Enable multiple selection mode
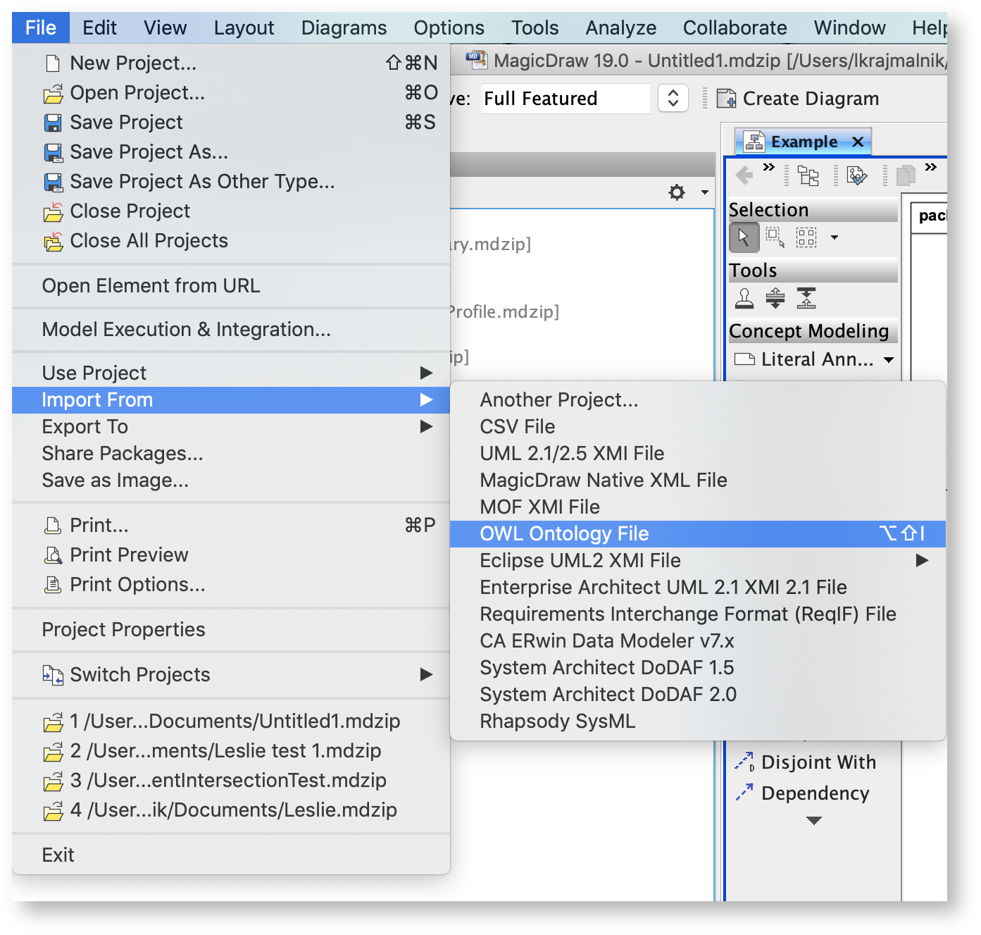Image resolution: width=981 pixels, height=935 pixels. point(806,237)
